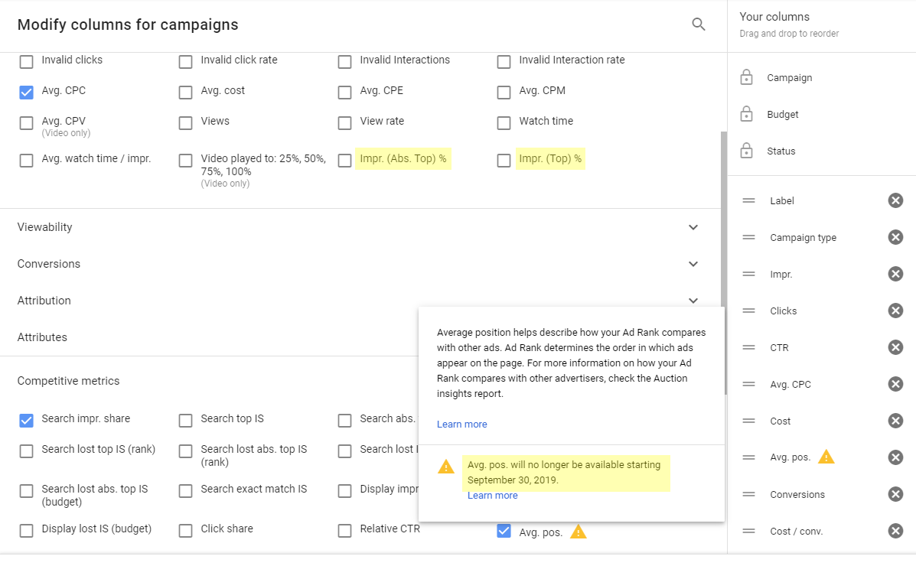The width and height of the screenshot is (916, 566).
Task: Uncheck the Avg. CPC checkbox
Action: click(x=27, y=92)
